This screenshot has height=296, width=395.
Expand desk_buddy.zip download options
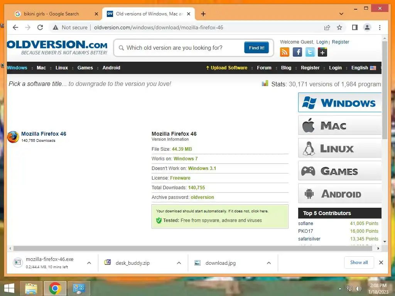click(179, 263)
